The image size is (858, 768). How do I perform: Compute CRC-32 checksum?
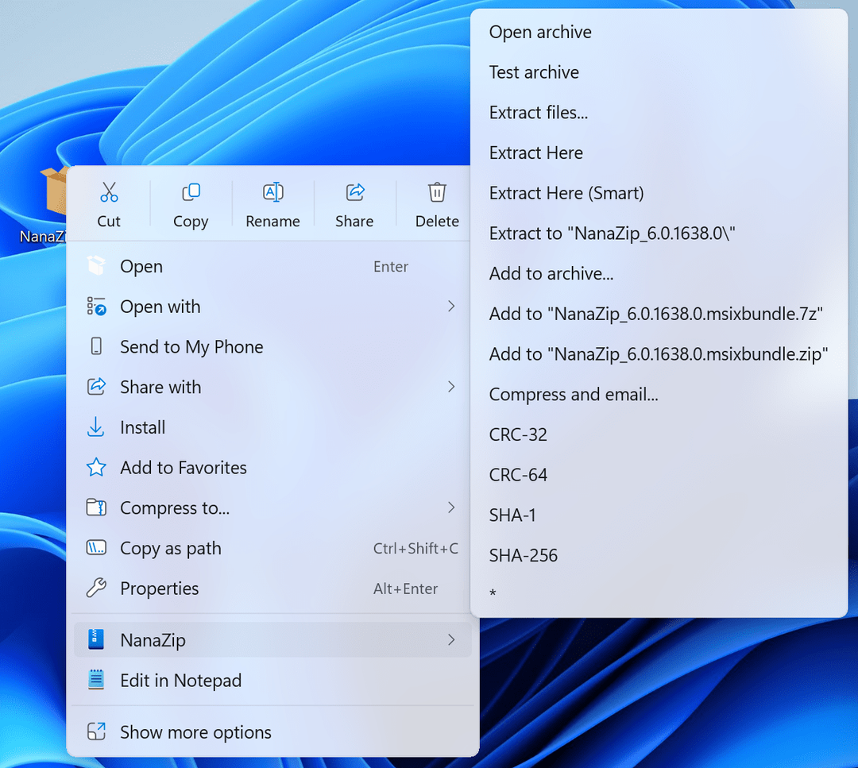point(659,434)
